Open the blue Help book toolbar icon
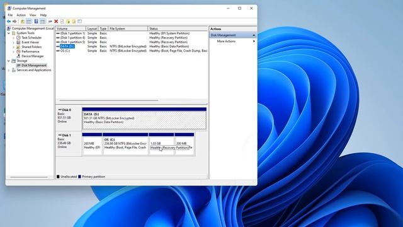 pos(37,21)
